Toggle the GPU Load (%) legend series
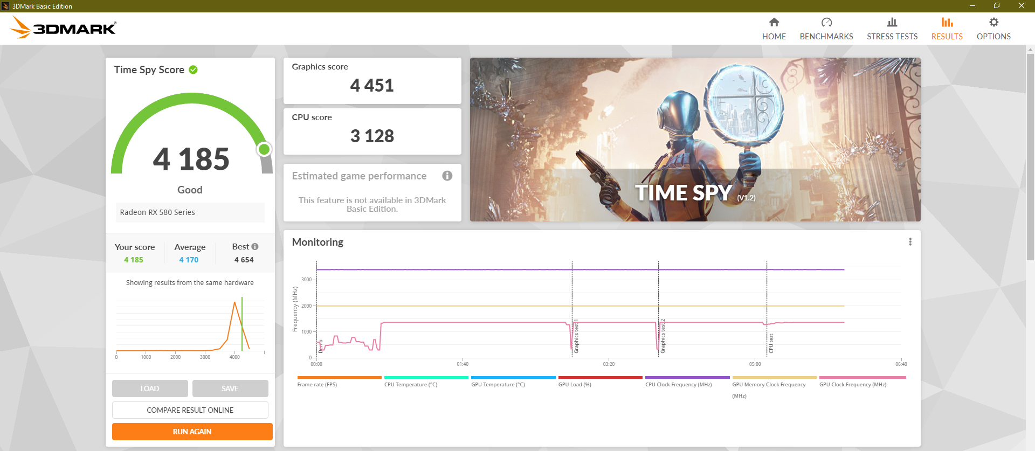 click(575, 384)
